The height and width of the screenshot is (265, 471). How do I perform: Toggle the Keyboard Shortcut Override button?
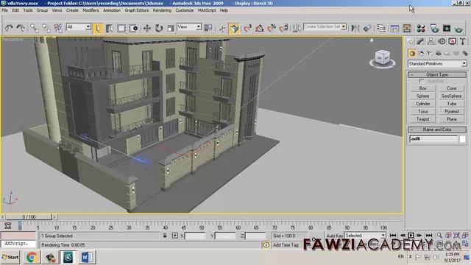pyautogui.click(x=234, y=28)
